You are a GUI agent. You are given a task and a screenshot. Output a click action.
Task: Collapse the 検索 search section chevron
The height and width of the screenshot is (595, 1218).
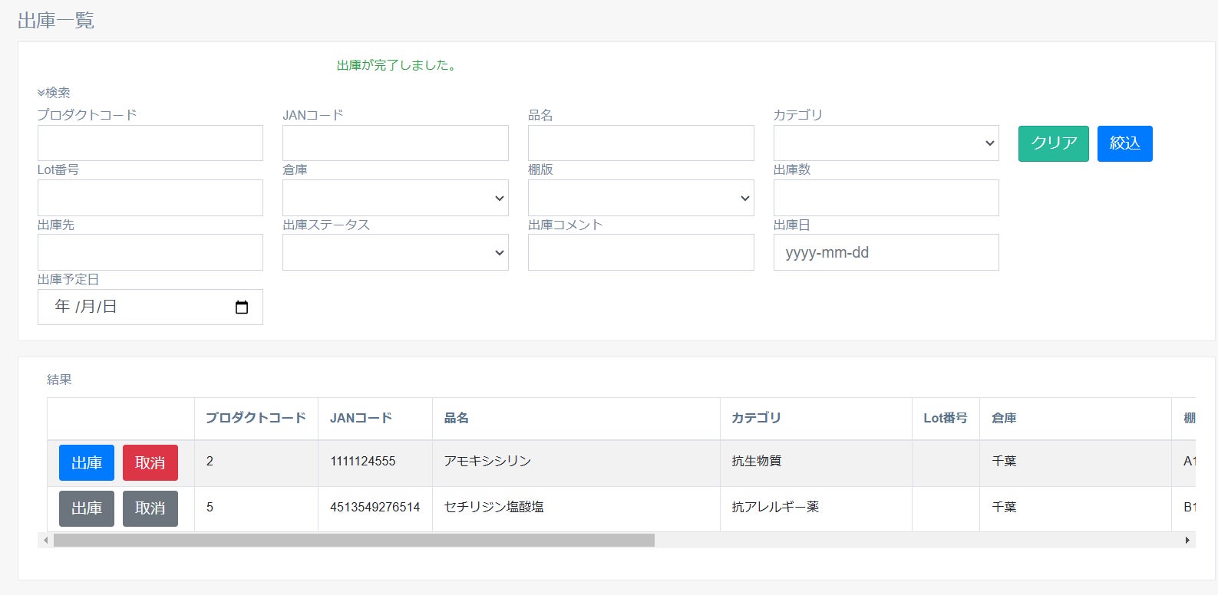point(41,93)
